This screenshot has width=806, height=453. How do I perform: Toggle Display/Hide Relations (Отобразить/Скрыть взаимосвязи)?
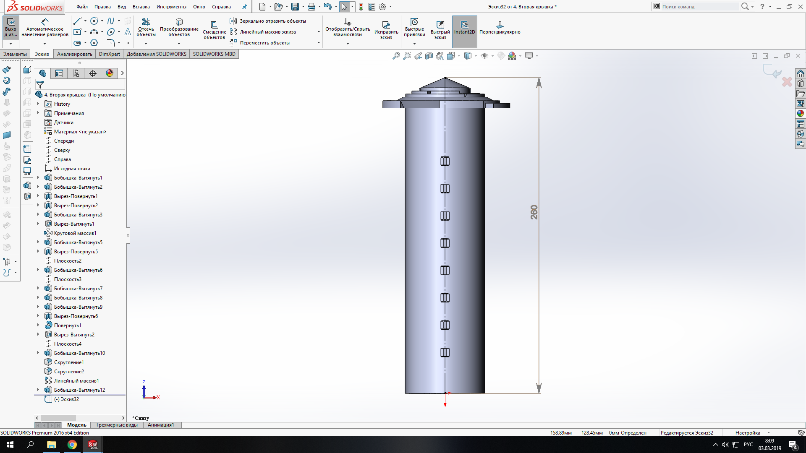(347, 27)
